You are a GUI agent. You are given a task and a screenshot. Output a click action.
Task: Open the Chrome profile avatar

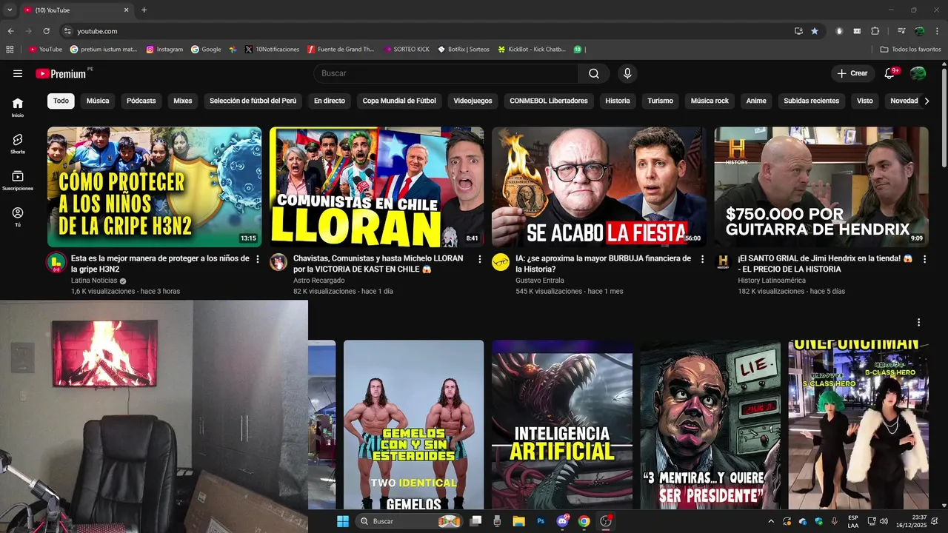click(919, 31)
